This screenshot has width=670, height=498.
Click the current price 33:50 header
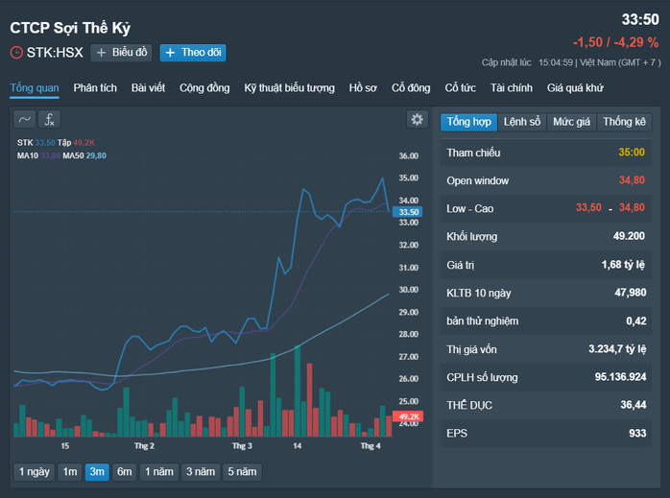pos(640,19)
